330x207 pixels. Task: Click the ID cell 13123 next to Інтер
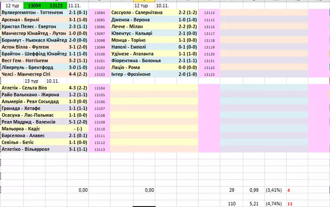coord(209,75)
